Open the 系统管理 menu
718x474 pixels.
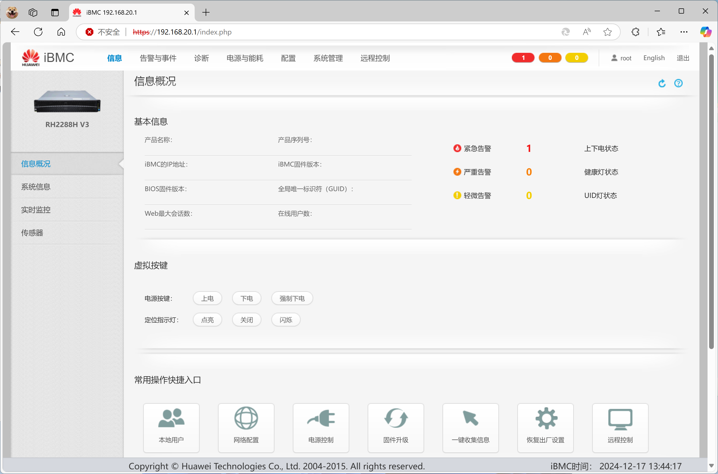click(328, 58)
